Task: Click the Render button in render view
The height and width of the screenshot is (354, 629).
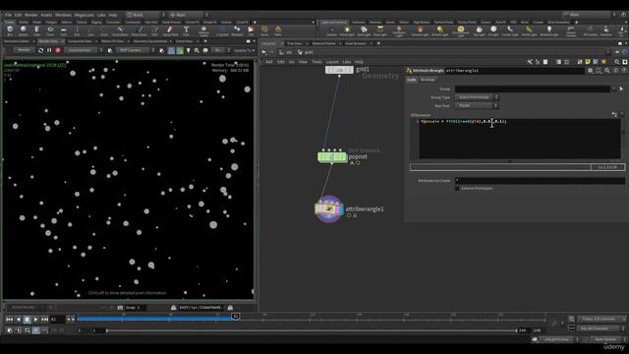Action: 24,50
